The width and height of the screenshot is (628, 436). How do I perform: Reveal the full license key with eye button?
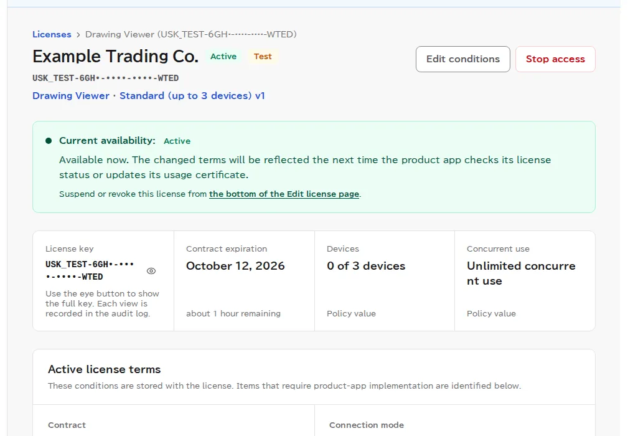coord(151,271)
